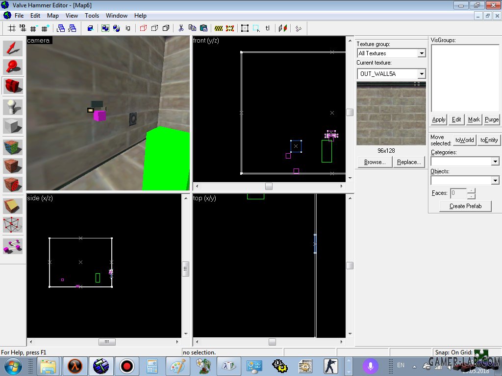Viewport: 502px width, 376px height.
Task: Open the Current texture OUT_WALL5A dropdown
Action: (422, 74)
